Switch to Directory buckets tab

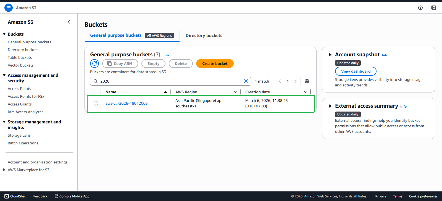point(204,36)
